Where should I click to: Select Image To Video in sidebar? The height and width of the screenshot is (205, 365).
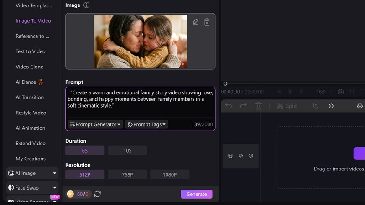[x=33, y=21]
